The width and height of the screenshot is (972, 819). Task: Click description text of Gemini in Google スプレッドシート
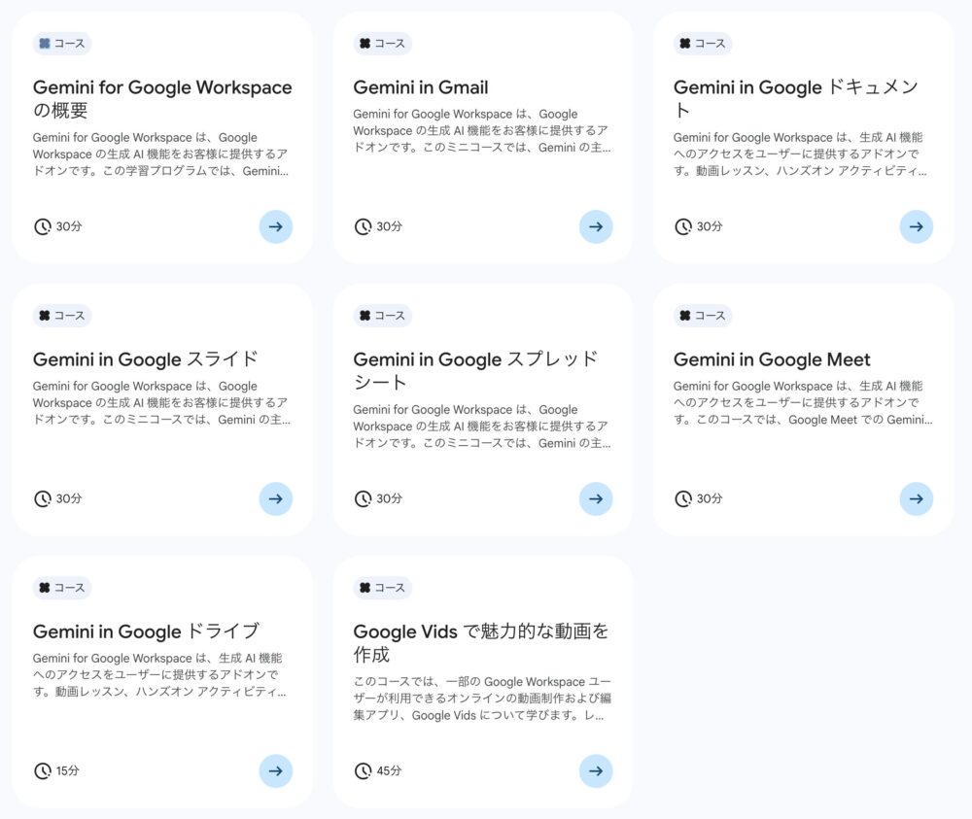[480, 427]
